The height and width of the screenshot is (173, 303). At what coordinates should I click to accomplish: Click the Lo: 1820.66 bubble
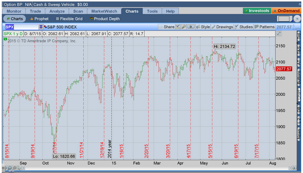[x=64, y=156]
